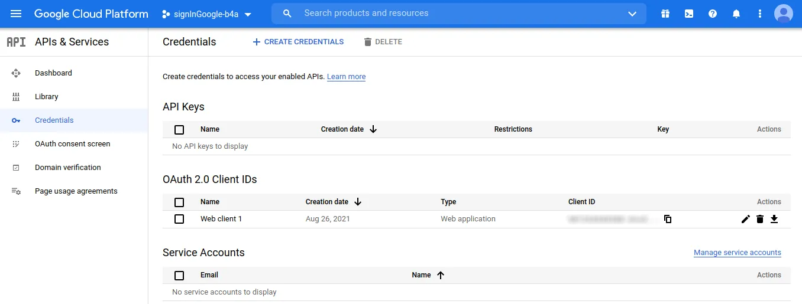Open the gift free trial icon
Screen dimensions: 802x304
(x=665, y=14)
